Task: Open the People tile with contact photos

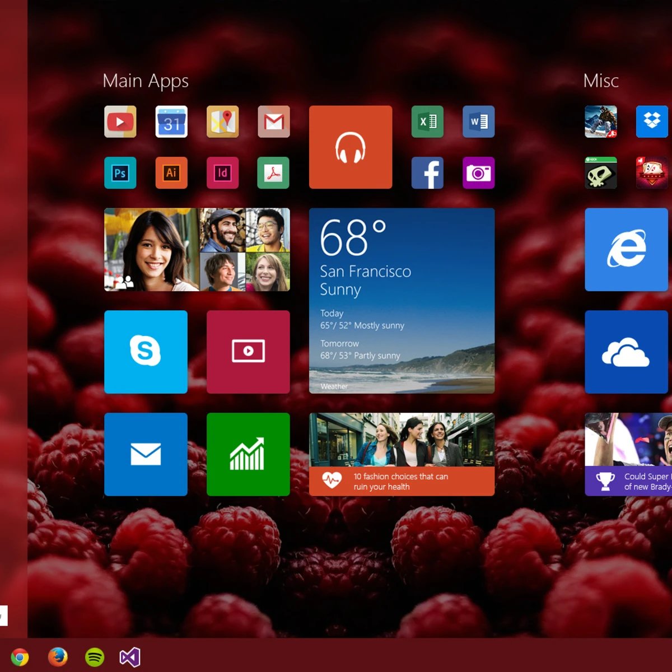Action: click(x=197, y=249)
